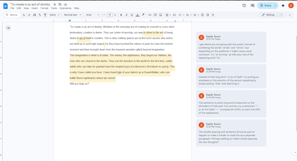Star this document
297x161 pixels.
55,4
